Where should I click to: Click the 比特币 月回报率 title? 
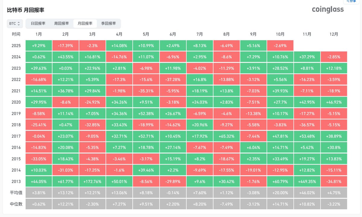pyautogui.click(x=26, y=10)
